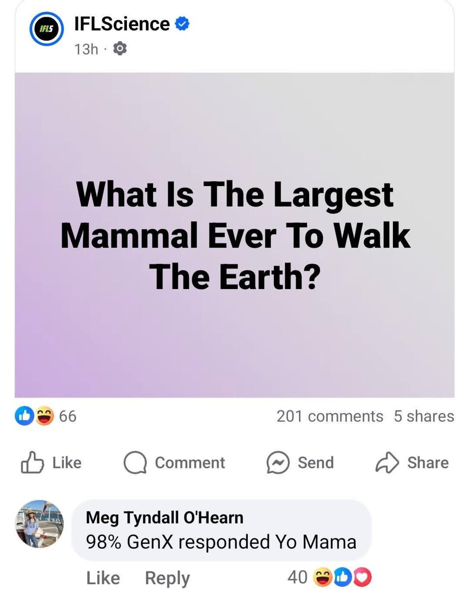Show the 40 reactions on the comment

297,578
